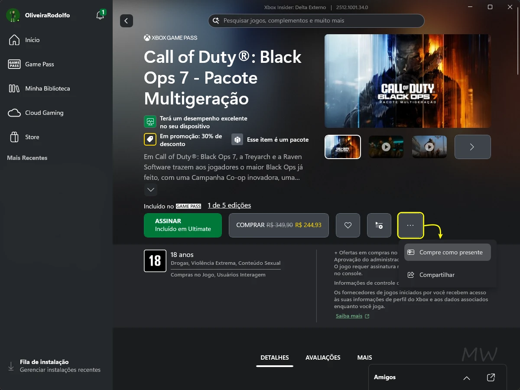Expand the game description chevron
Screen dimensions: 520x390
[150, 190]
